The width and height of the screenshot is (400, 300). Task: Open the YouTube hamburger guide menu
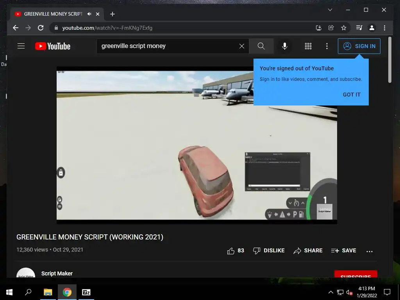click(x=21, y=46)
